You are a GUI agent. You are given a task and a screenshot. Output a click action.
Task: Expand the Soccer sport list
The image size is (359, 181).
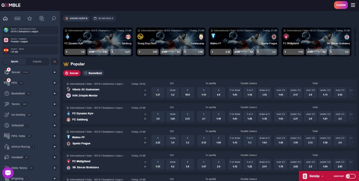coord(55,72)
